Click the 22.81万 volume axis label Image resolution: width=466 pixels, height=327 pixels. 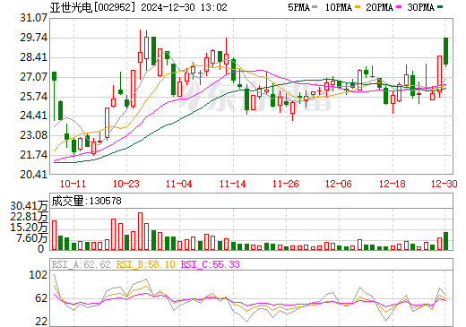point(29,217)
